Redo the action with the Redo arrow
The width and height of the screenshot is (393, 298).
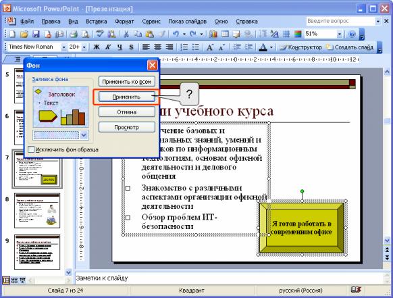192,34
